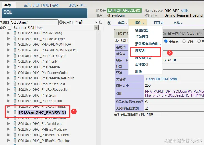Viewport: 204px width, 145px height.
Task: Click table icon for SQLUser.DHC_PhaReturn
Action: click(15, 95)
